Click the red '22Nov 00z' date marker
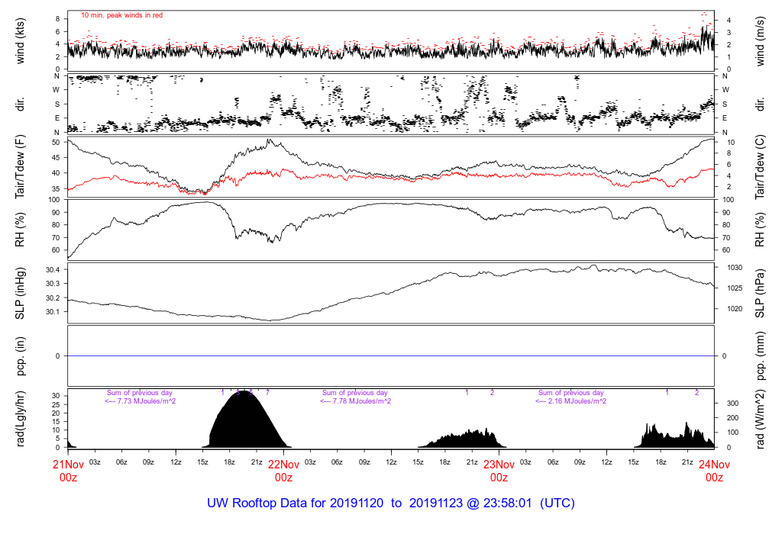This screenshot has width=782, height=534. pyautogui.click(x=283, y=470)
